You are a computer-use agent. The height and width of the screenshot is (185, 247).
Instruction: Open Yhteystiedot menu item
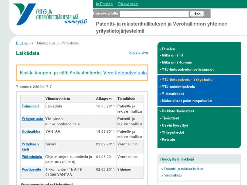[x=173, y=132]
